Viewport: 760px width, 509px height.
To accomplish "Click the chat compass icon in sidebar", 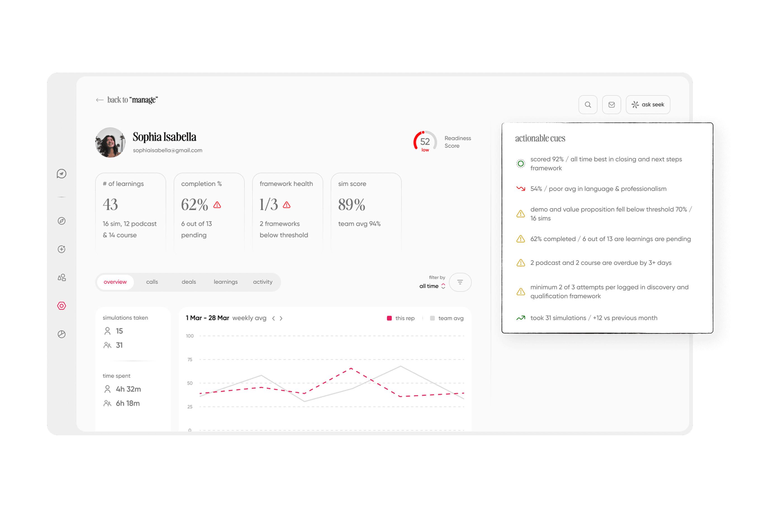I will pos(61,174).
